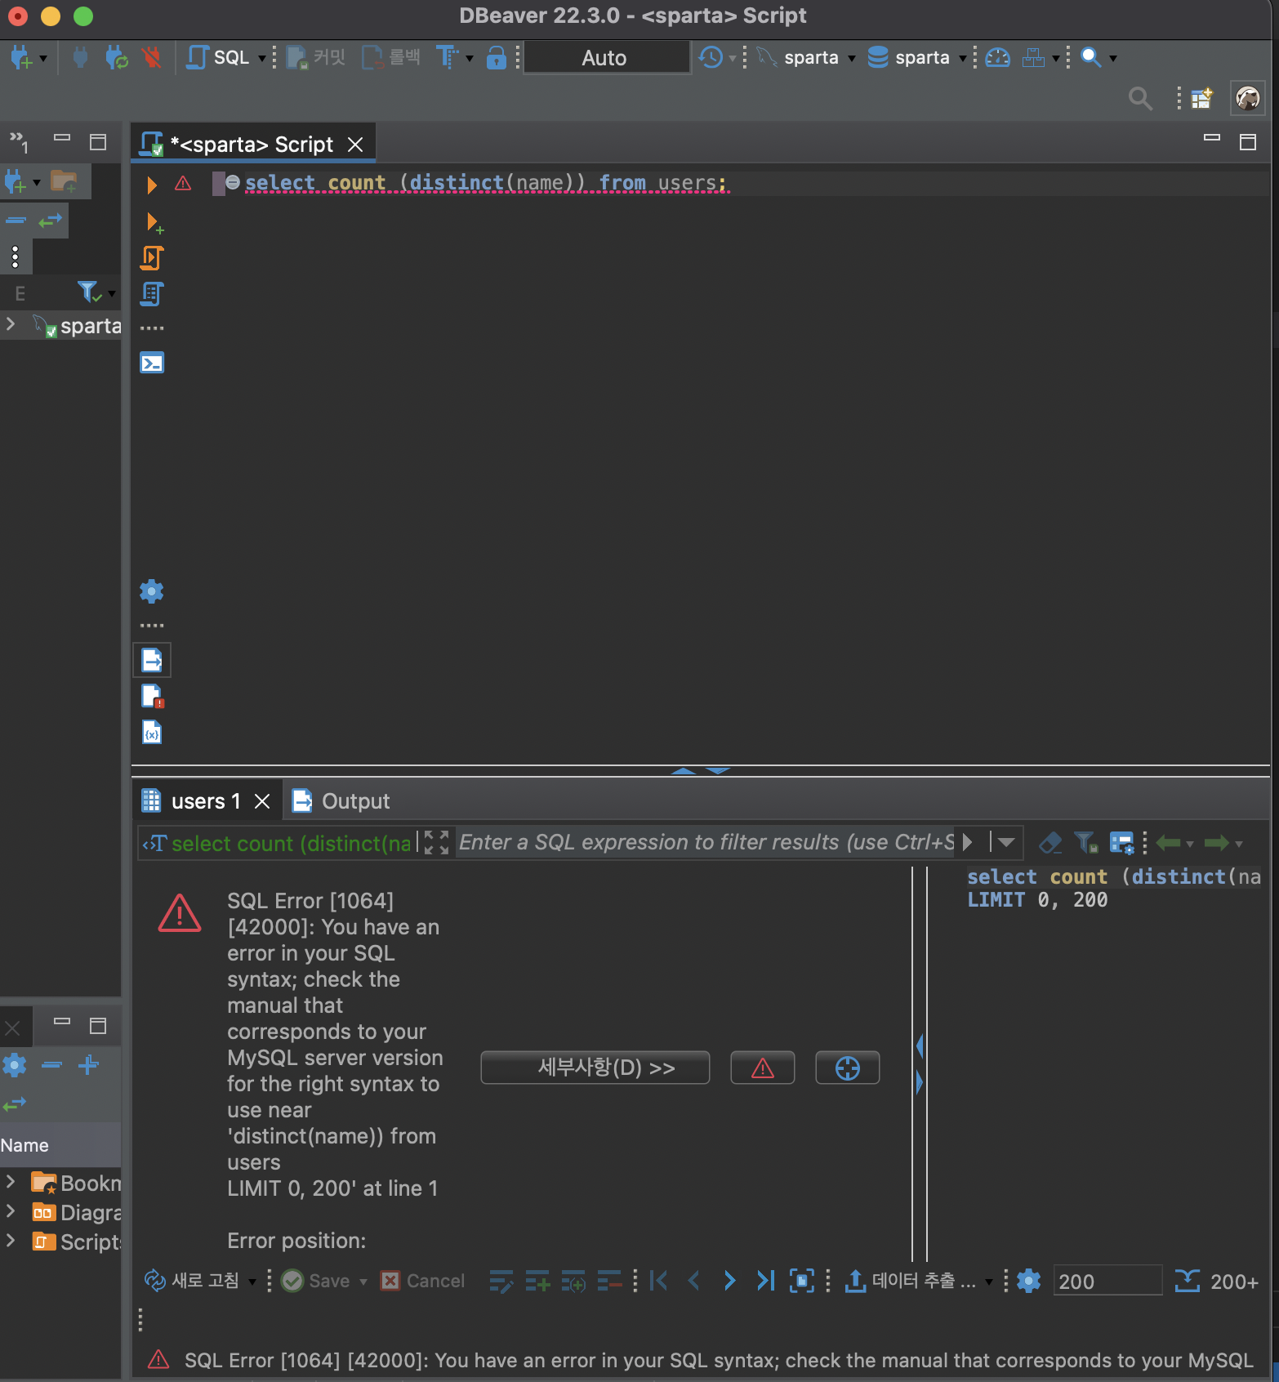Viewport: 1279px width, 1382px height.
Task: Open the SQL console terminal icon
Action: 152,363
